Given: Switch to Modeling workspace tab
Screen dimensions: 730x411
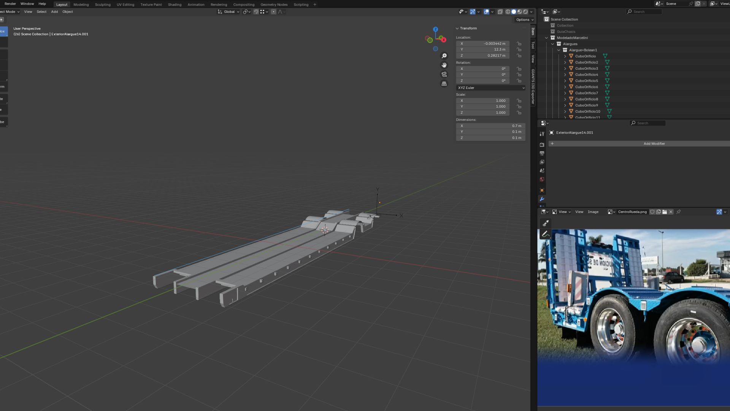Looking at the screenshot, I should 81,5.
